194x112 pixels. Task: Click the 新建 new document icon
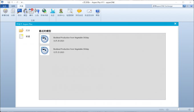(x=21, y=36)
